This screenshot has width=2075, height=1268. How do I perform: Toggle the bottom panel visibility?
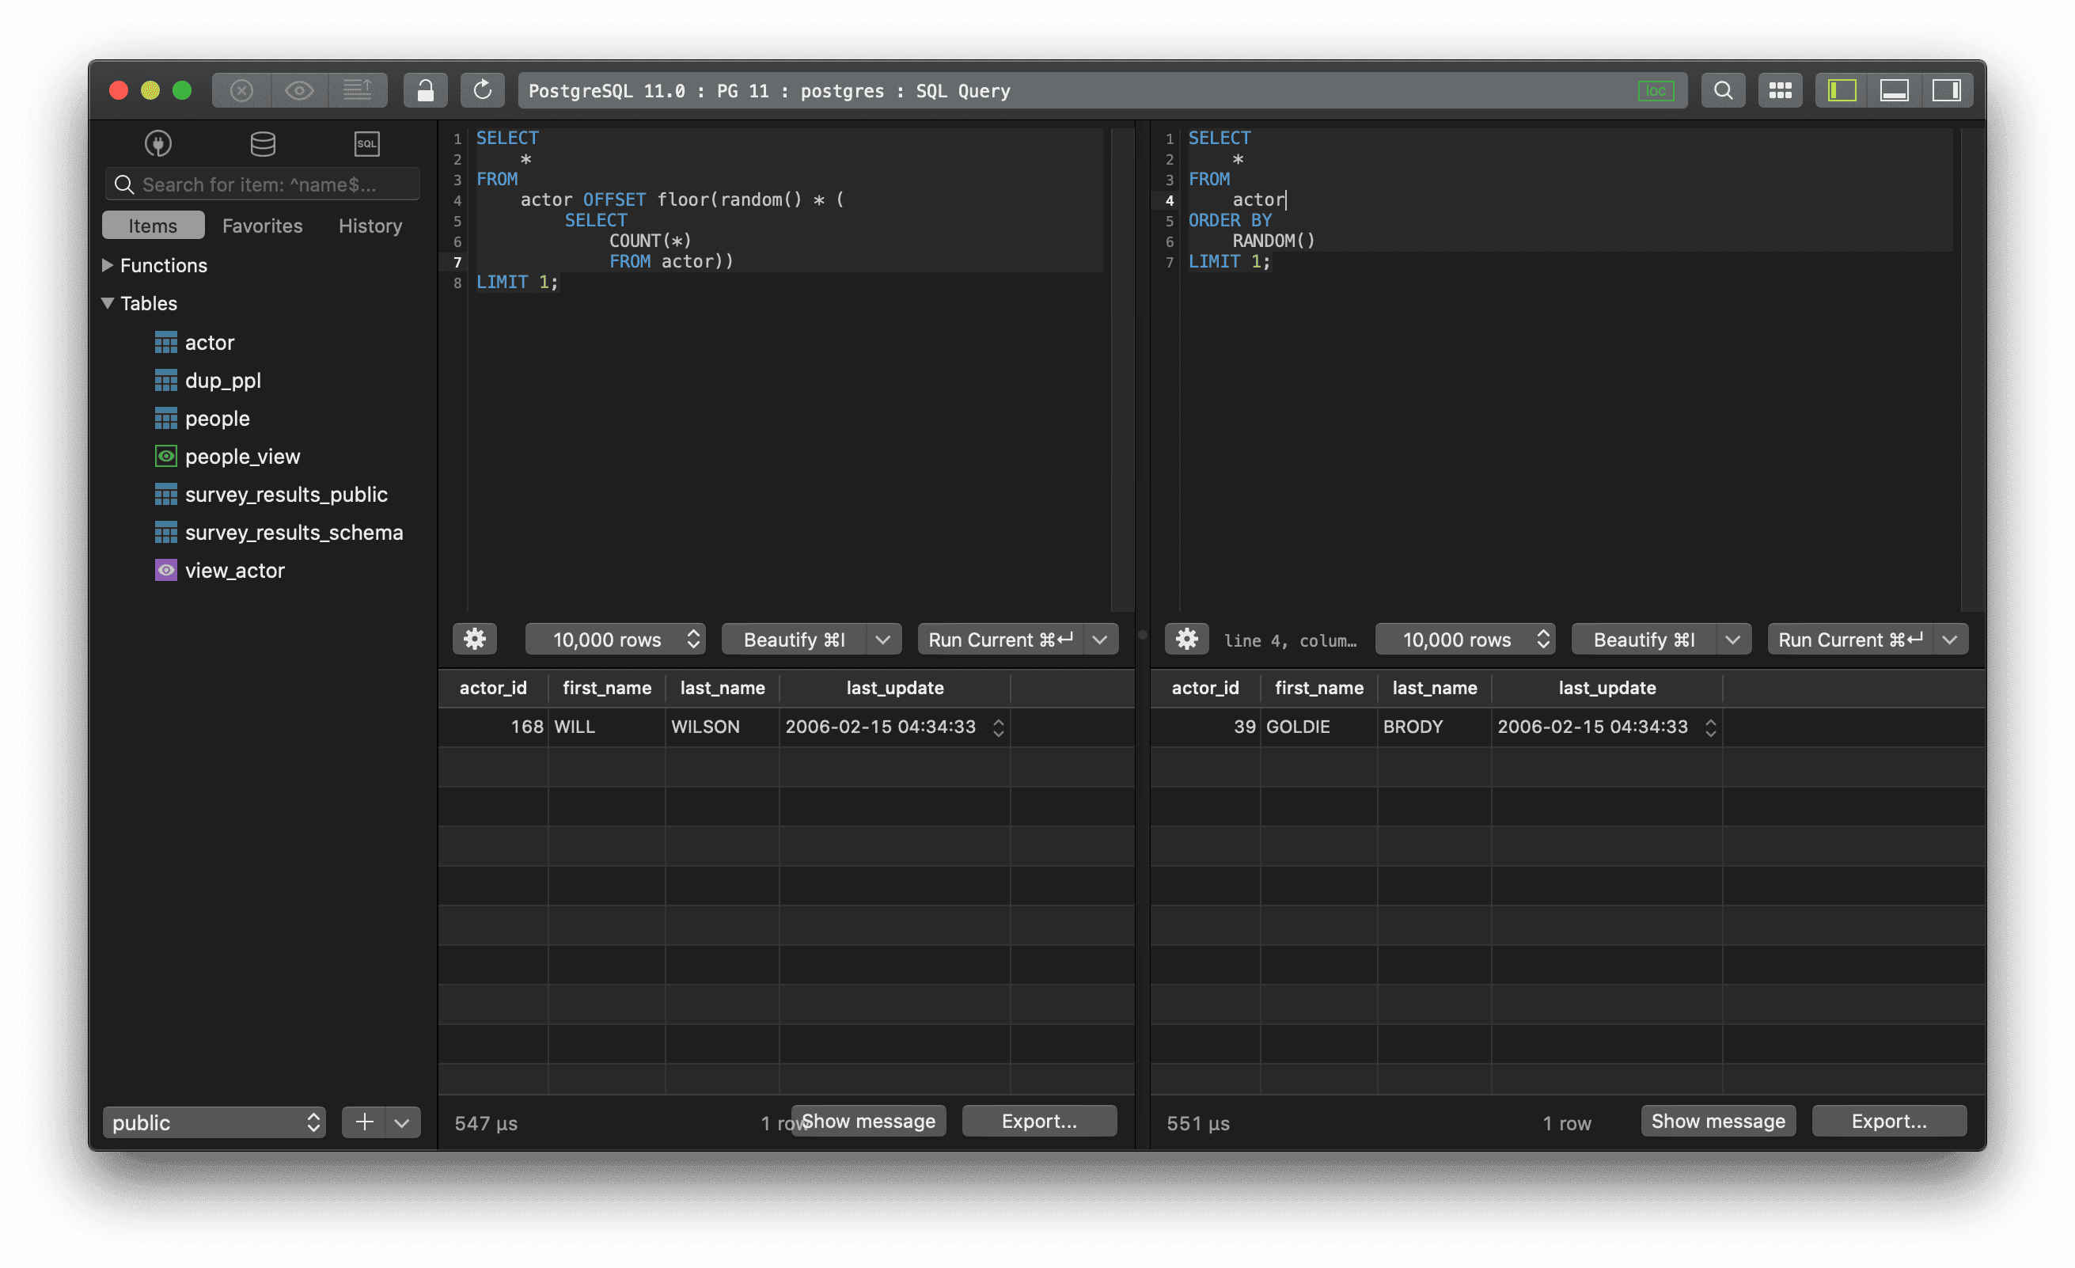pyautogui.click(x=1895, y=90)
